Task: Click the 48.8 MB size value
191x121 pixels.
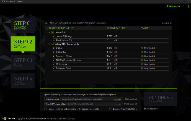Action: [x=112, y=68]
